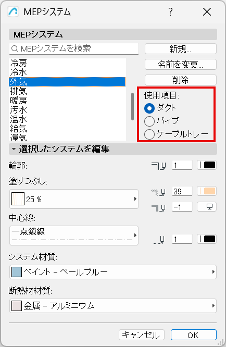Click the 25 % fill pattern preview swatch

pyautogui.click(x=18, y=199)
